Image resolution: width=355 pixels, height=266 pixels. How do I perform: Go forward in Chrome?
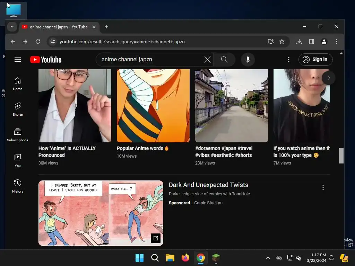pyautogui.click(x=25, y=42)
